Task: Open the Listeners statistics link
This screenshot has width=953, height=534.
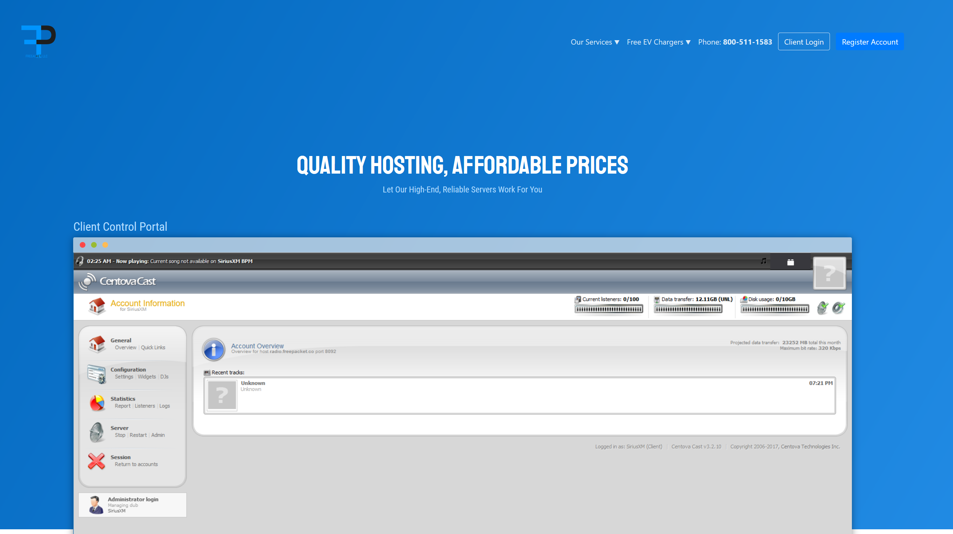Action: click(145, 406)
